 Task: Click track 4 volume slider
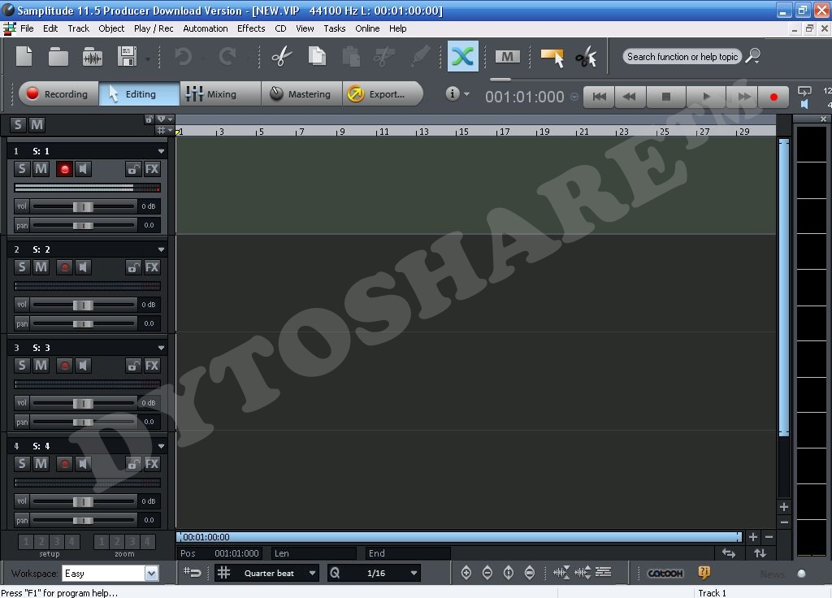coord(84,501)
